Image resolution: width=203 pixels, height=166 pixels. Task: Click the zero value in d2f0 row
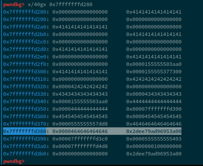pos(80,64)
